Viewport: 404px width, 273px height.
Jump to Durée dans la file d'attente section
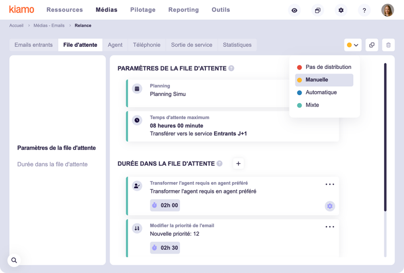52,164
